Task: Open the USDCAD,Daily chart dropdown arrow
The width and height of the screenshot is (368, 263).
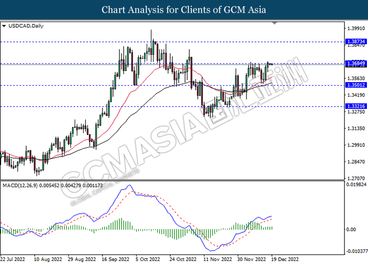Action: point(4,26)
